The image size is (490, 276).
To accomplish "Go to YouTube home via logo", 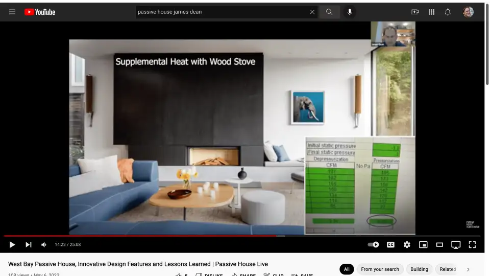I will 40,12.
